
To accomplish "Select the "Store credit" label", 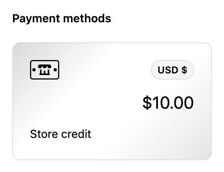I will click(60, 134).
